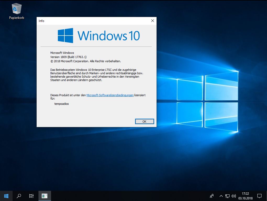This screenshot has height=201, width=267.
Task: Click the 'Dieses Produkt ist unter den' text
Action: [x=68, y=95]
